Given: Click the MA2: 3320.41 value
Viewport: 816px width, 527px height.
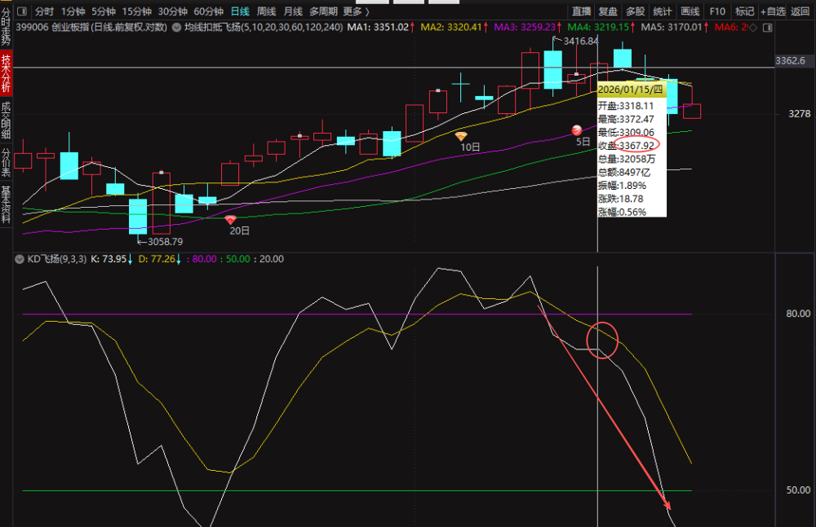Looking at the screenshot, I should click(x=451, y=27).
